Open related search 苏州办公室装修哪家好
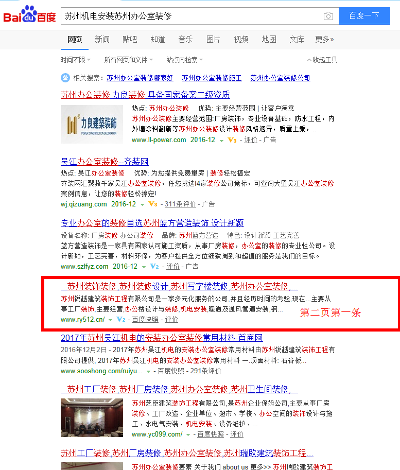Image resolution: width=400 pixels, height=470 pixels. (x=140, y=78)
